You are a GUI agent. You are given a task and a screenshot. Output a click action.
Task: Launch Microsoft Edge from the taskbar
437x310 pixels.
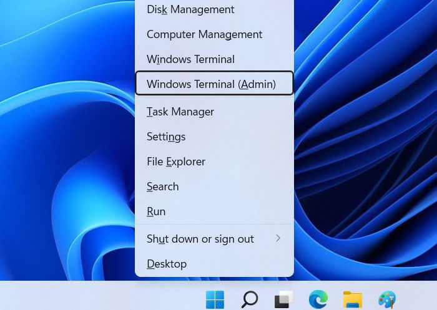(318, 299)
